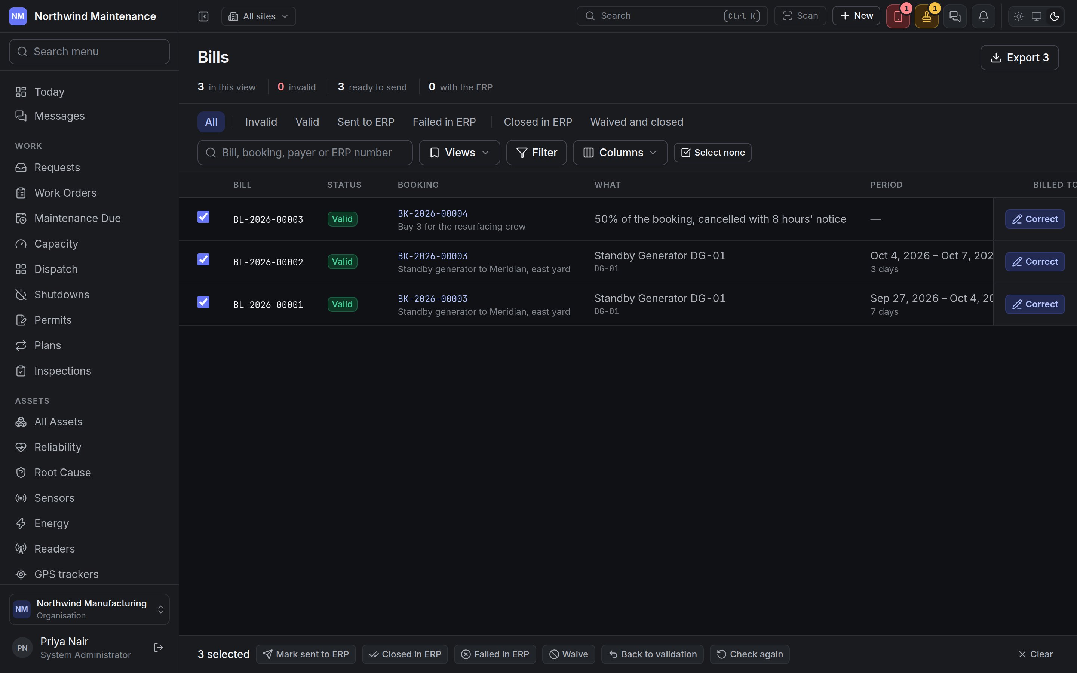1077x673 pixels.
Task: Clear selection with Clear button
Action: coord(1035,654)
